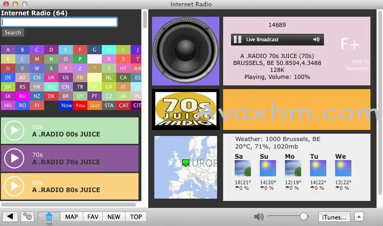Image resolution: width=383 pixels, height=226 pixels.
Task: Select the letter S tile
Action: (x=123, y=59)
